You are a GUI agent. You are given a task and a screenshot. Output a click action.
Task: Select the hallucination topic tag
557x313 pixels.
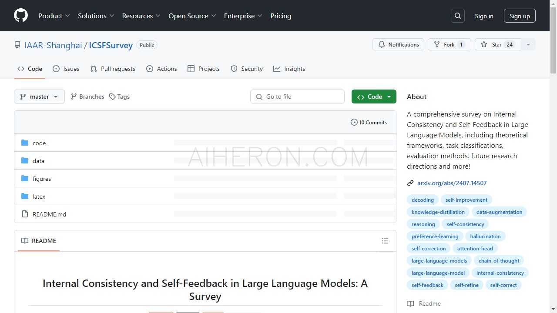(x=485, y=236)
